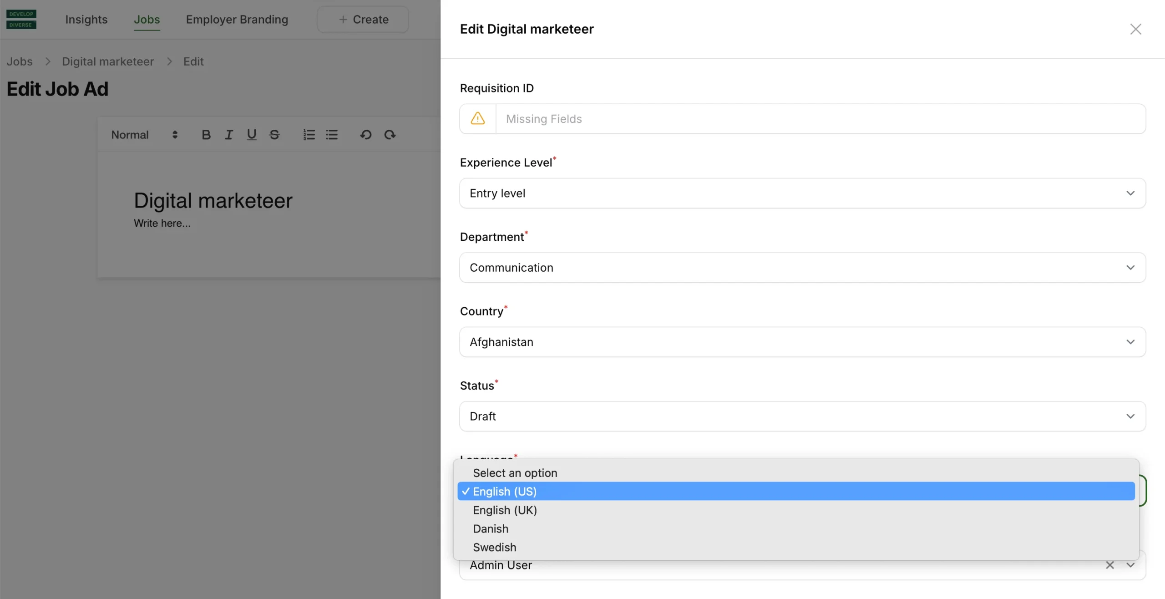Insert a bulleted list
Screen dimensions: 1165x599
click(x=332, y=135)
